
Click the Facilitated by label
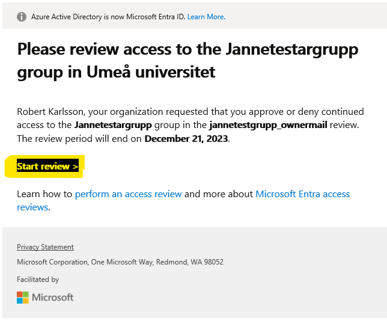[x=38, y=280]
